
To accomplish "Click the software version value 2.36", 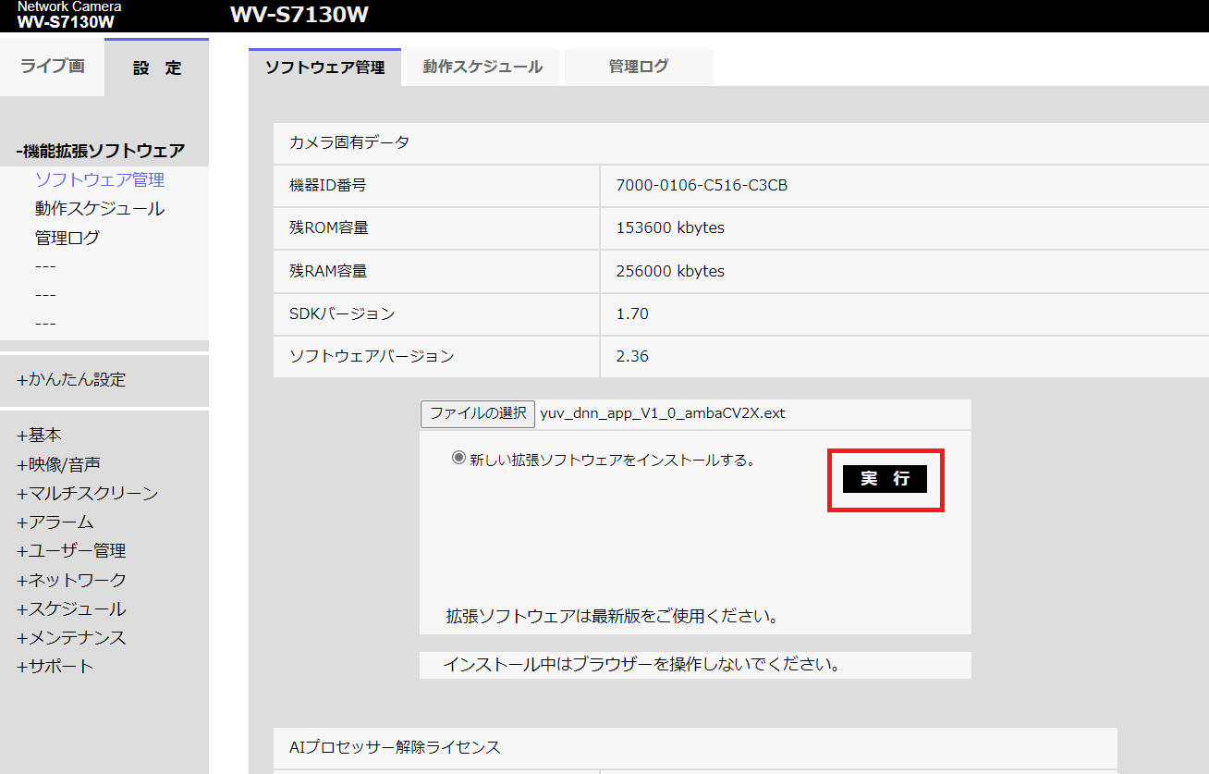I will click(x=632, y=356).
